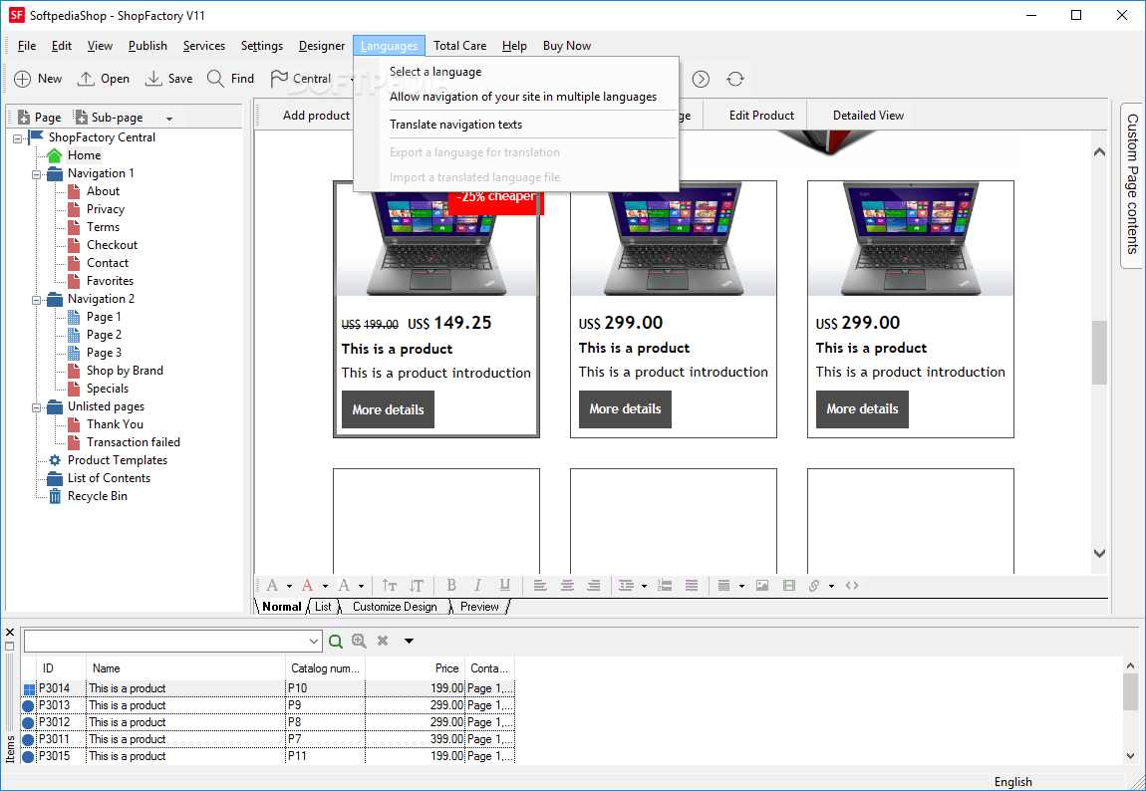Select the Home page in tree
Viewport: 1146px width, 791px height.
pos(84,154)
